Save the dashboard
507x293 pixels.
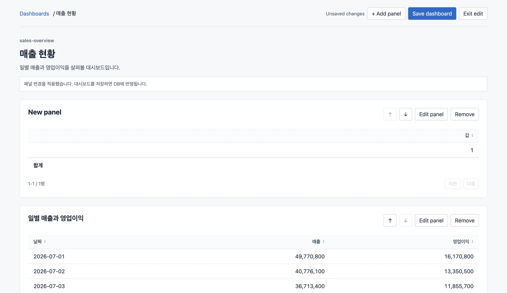(x=432, y=13)
